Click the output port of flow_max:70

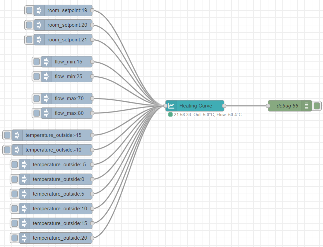tap(92, 98)
